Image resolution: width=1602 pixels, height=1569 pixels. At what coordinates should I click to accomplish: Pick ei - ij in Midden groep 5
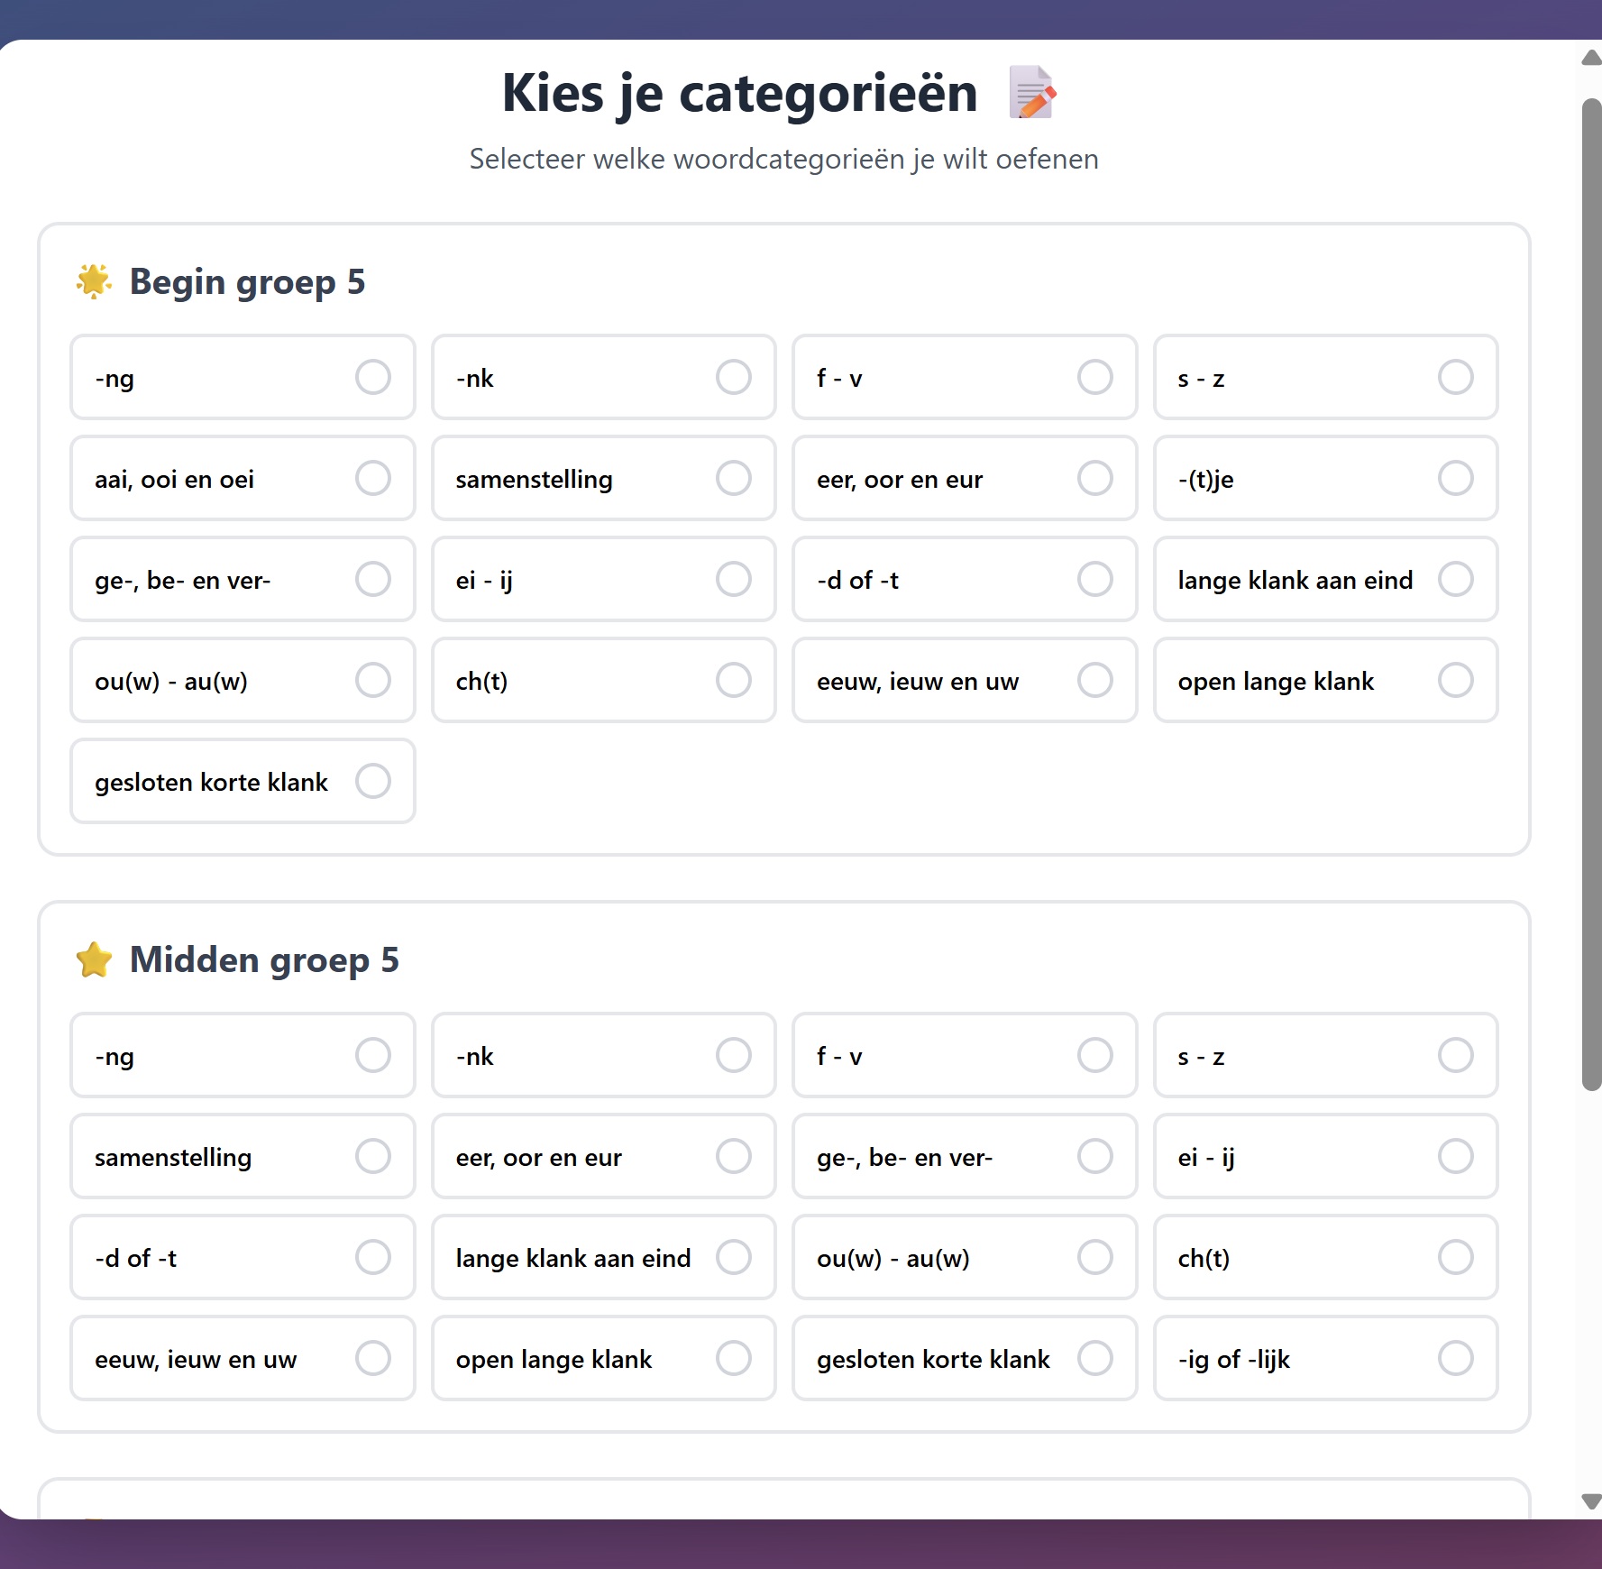coord(1325,1156)
